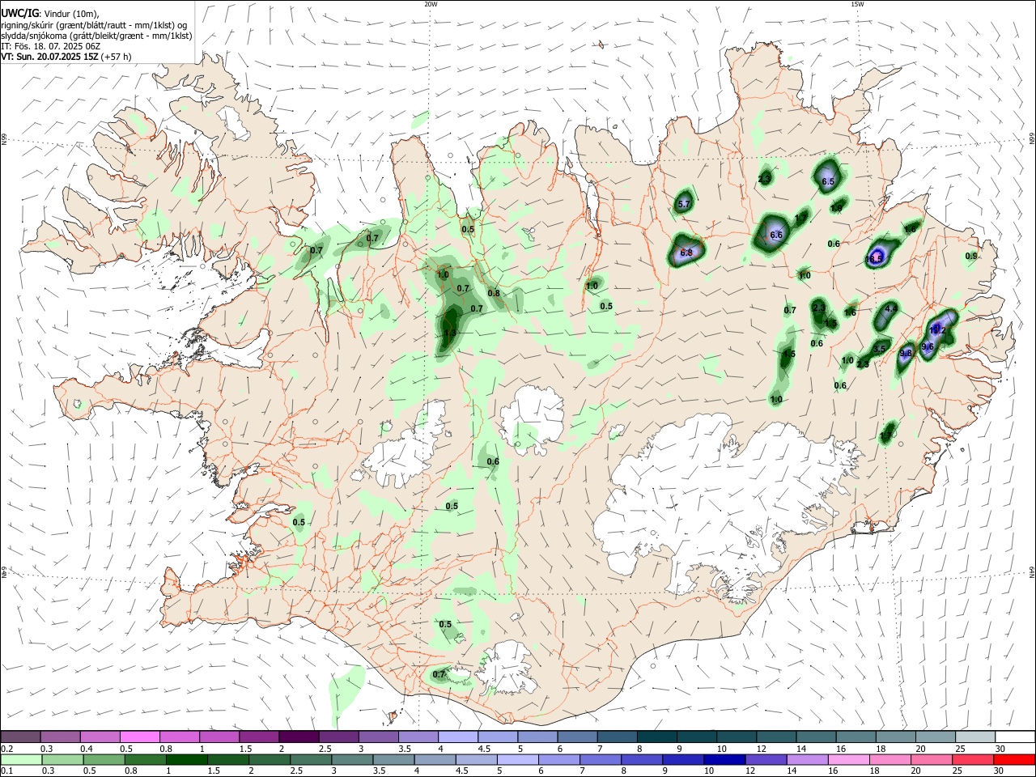Click the 'IT: Fös. 18. 07. 2025 06Z' line
The width and height of the screenshot is (1036, 777).
coord(51,46)
